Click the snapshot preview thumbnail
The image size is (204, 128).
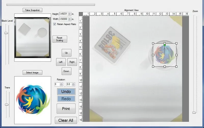32,39
